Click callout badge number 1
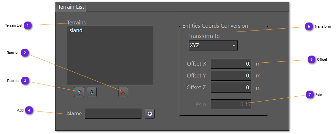The image size is (336, 134). click(x=28, y=25)
